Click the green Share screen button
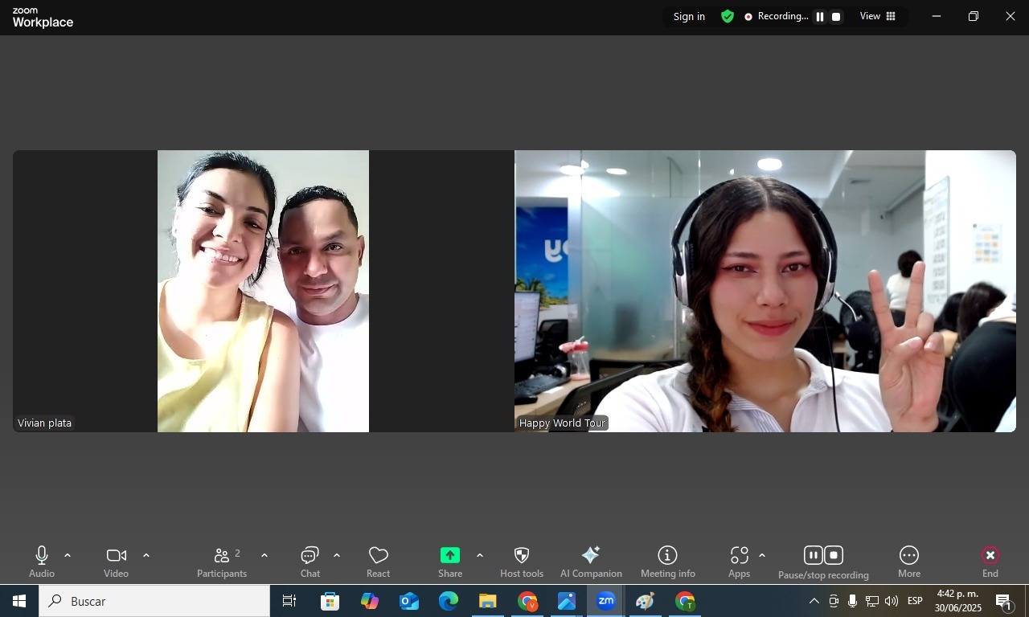The height and width of the screenshot is (617, 1029). click(450, 556)
